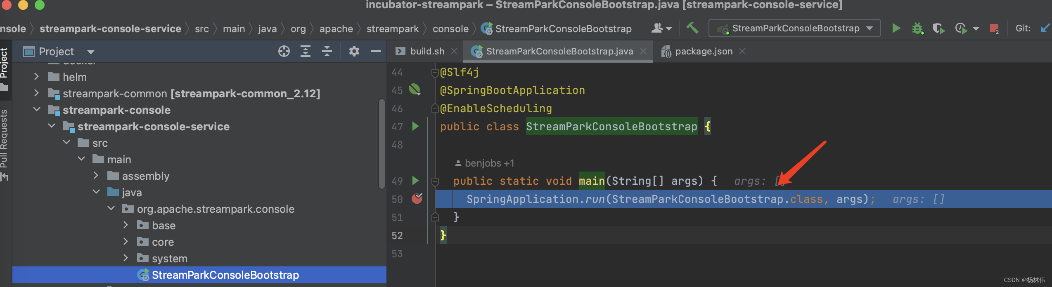Click the benjobs +1 author hint
1052x287 pixels.
tap(485, 163)
